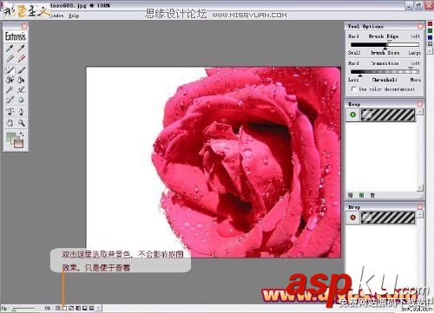Click the green keep mode swatch
This screenshot has width=434, height=313.
click(x=11, y=137)
